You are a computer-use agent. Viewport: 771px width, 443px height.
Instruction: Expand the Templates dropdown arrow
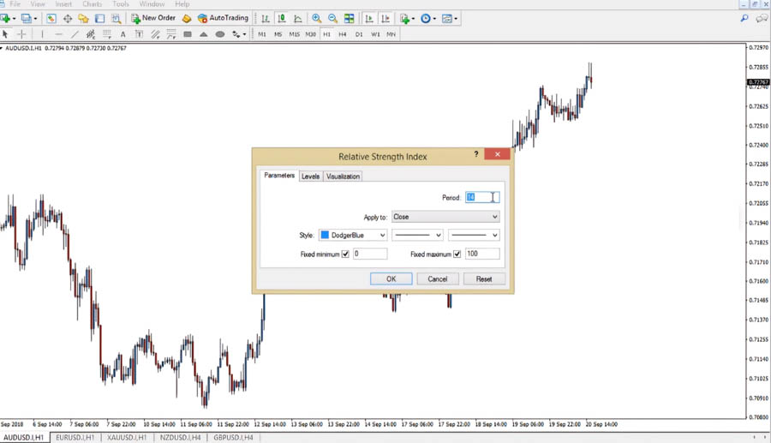(456, 19)
